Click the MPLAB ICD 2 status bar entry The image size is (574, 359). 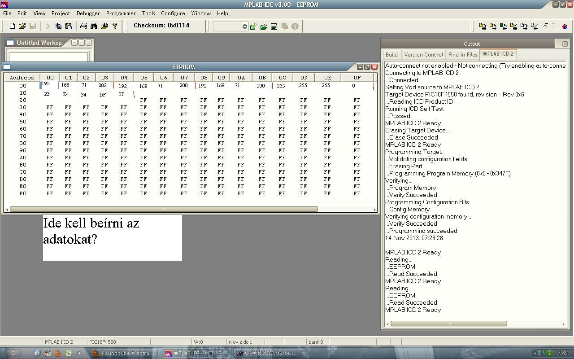click(59, 342)
